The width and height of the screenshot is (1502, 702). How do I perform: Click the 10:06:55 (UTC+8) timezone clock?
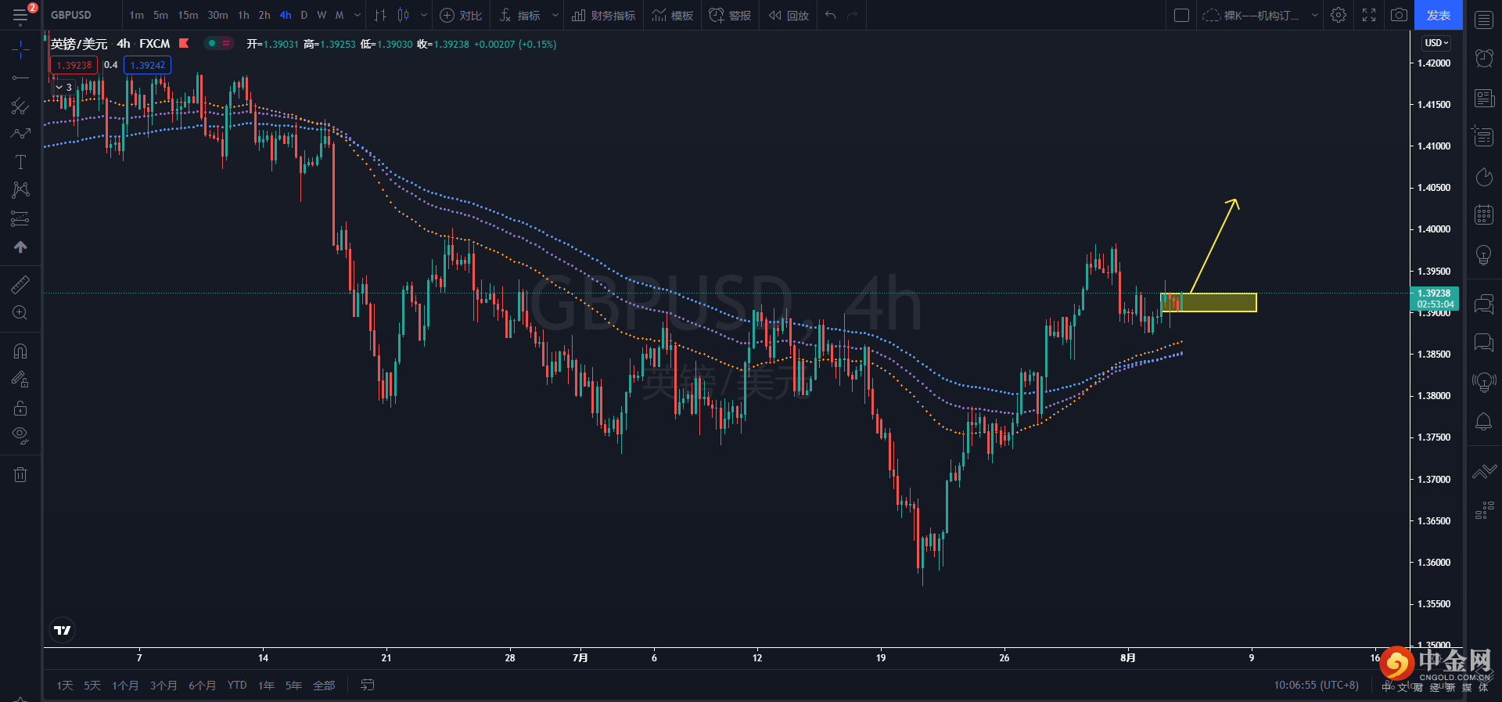tap(1316, 686)
